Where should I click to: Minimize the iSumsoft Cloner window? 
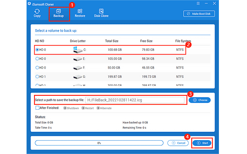coord(206,3)
